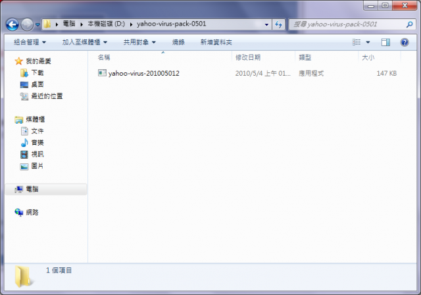Viewport: 421px width, 295px height.
Task: Minimize the Explorer window
Action: point(371,6)
